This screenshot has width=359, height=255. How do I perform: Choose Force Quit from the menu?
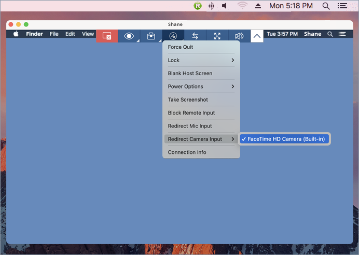[x=181, y=47]
